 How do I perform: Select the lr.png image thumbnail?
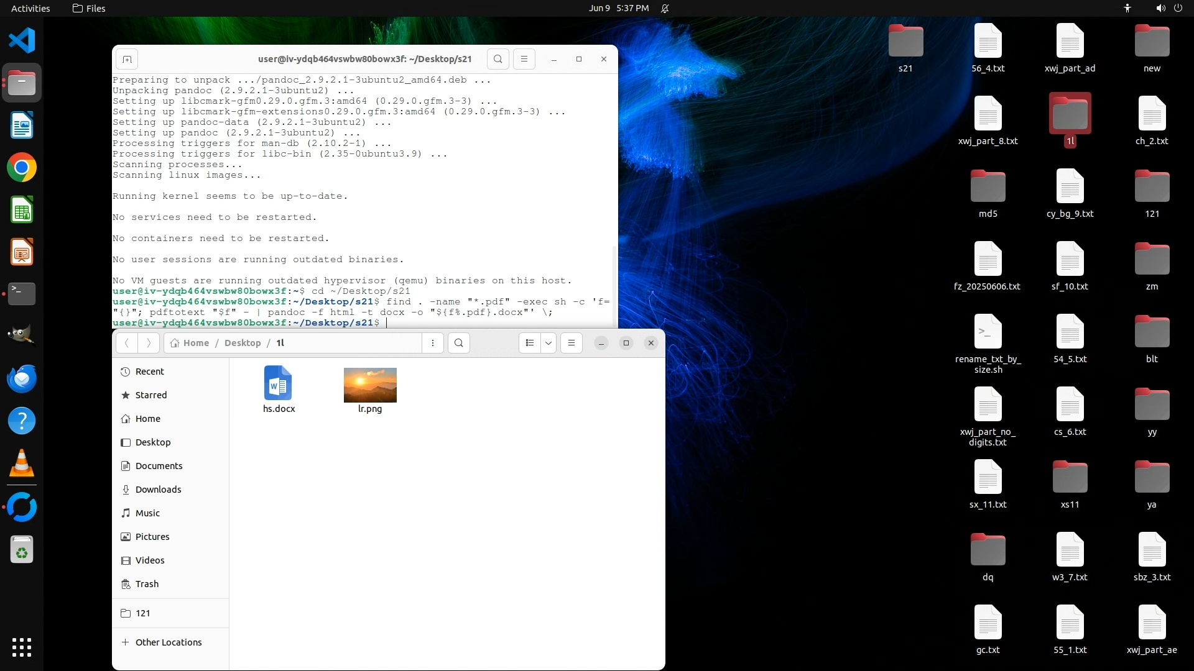coord(370,385)
